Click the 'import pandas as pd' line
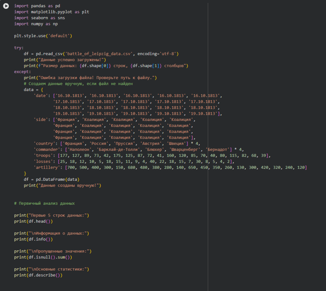The image size is (326, 291). [x=37, y=6]
